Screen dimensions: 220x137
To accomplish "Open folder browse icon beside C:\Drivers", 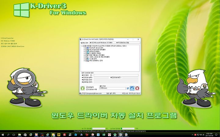I will pos(128,88).
